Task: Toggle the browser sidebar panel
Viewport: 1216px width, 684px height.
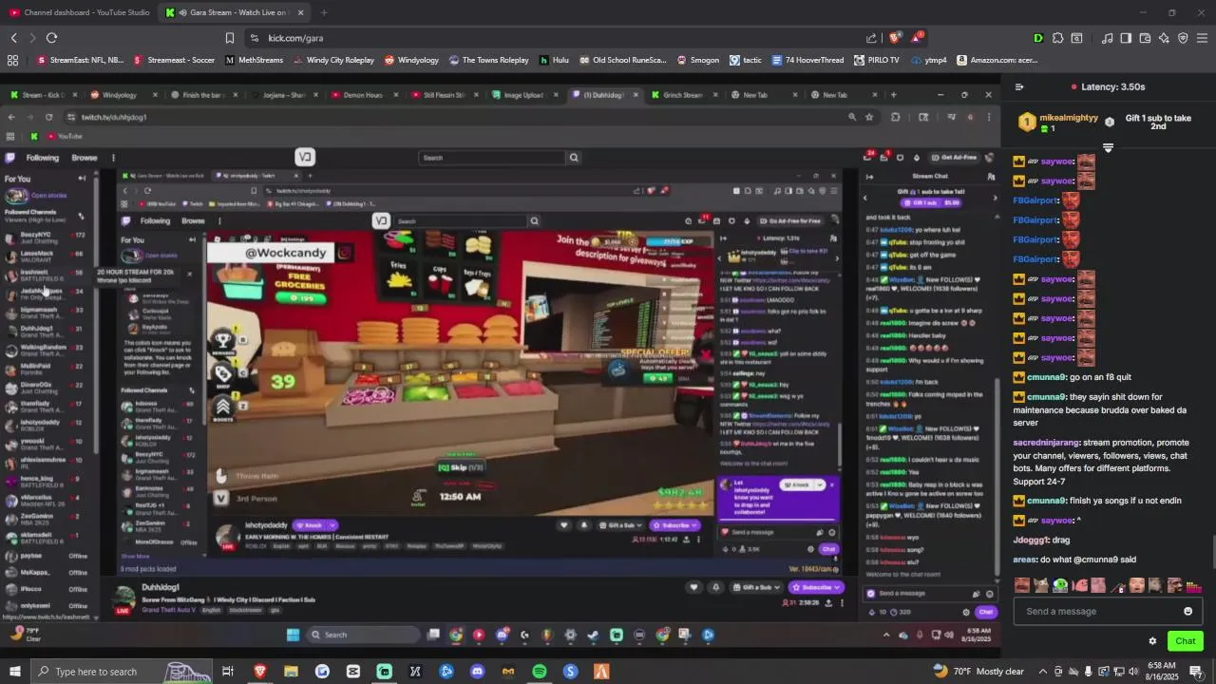Action: 1126,38
